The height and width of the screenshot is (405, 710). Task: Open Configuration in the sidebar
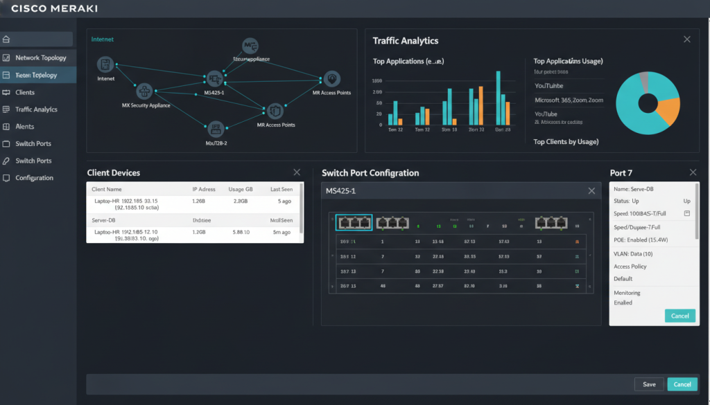[38, 178]
